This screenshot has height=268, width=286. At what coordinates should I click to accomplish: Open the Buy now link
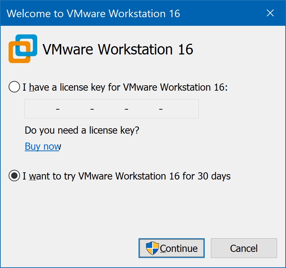[43, 147]
